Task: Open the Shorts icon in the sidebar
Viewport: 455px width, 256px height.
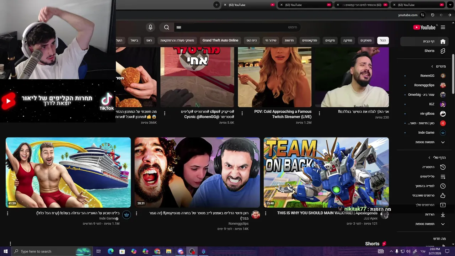Action: [443, 51]
